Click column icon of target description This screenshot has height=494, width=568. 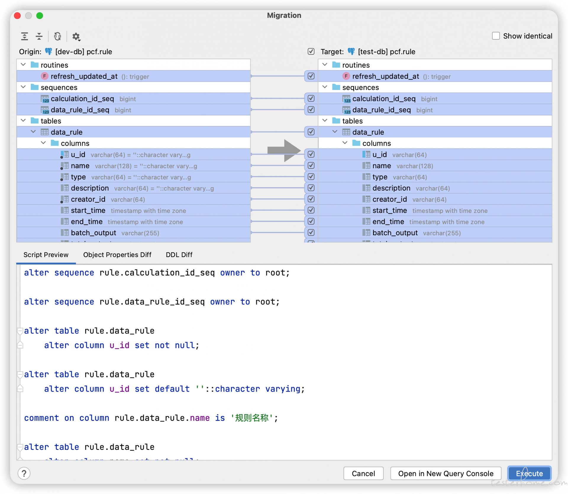click(366, 188)
